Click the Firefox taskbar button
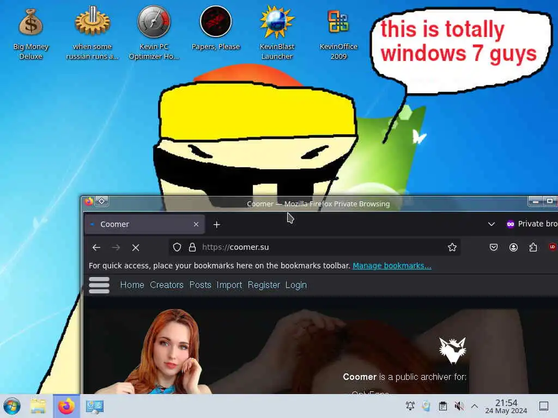 coord(66,406)
